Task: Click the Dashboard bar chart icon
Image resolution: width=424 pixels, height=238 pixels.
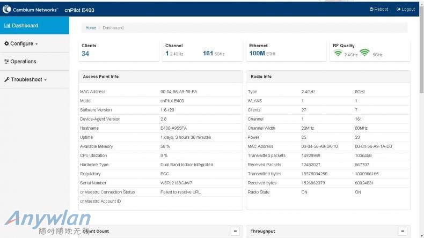Action: (8, 26)
